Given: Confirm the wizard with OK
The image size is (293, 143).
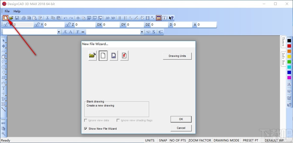Looking at the screenshot, I should click(181, 119).
